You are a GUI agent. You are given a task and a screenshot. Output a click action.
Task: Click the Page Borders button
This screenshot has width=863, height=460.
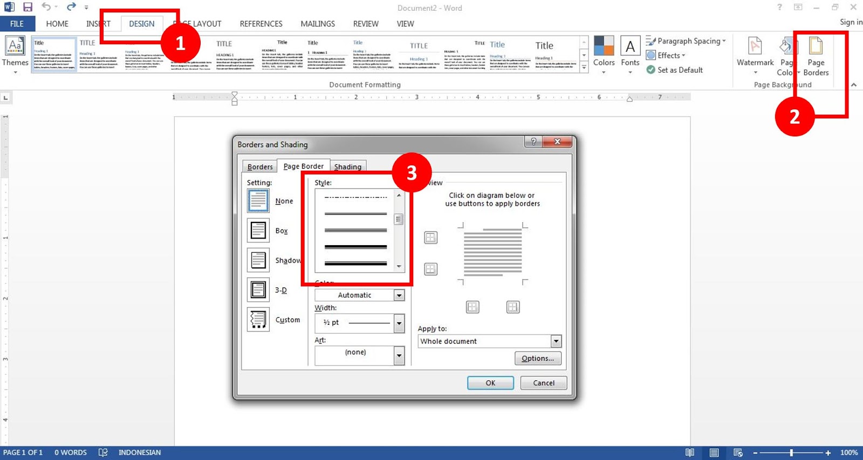[x=816, y=55]
